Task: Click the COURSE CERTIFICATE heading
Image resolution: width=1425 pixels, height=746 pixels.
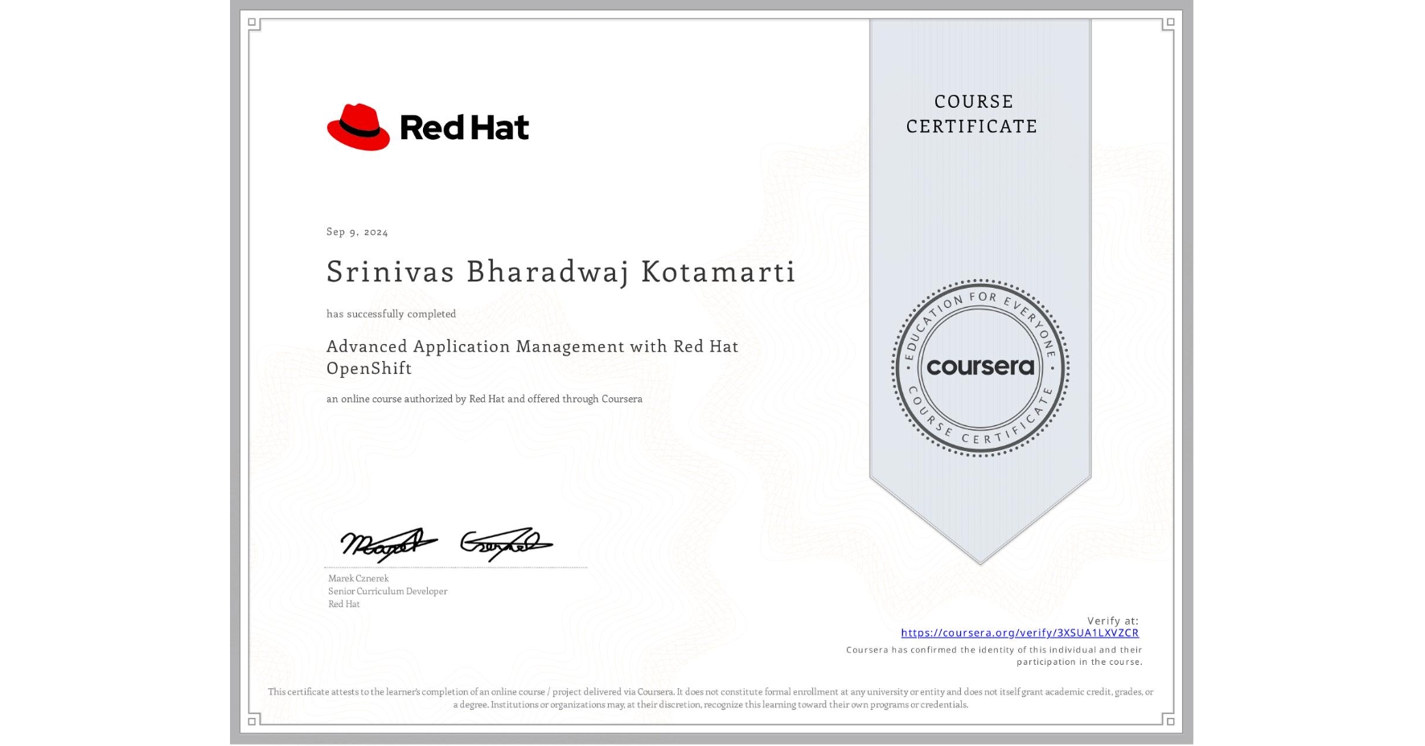Action: [972, 113]
